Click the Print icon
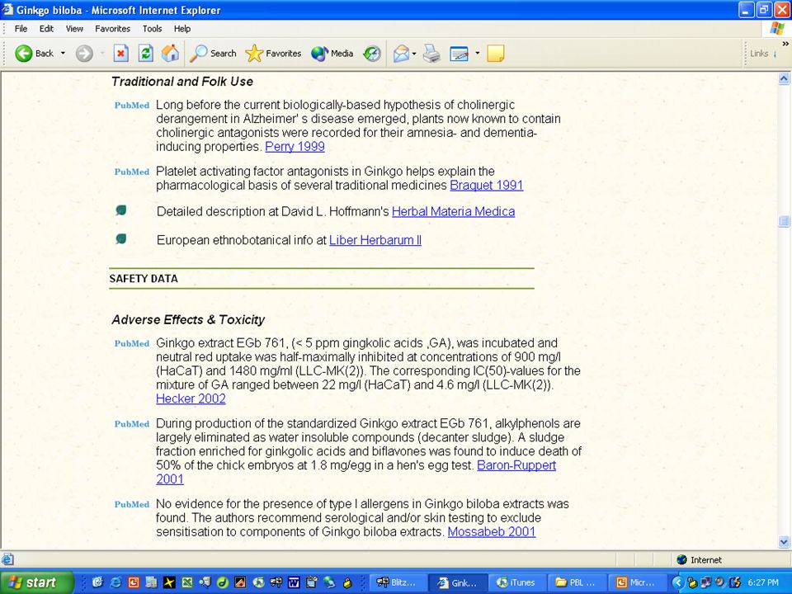Image resolution: width=792 pixels, height=594 pixels. click(431, 53)
